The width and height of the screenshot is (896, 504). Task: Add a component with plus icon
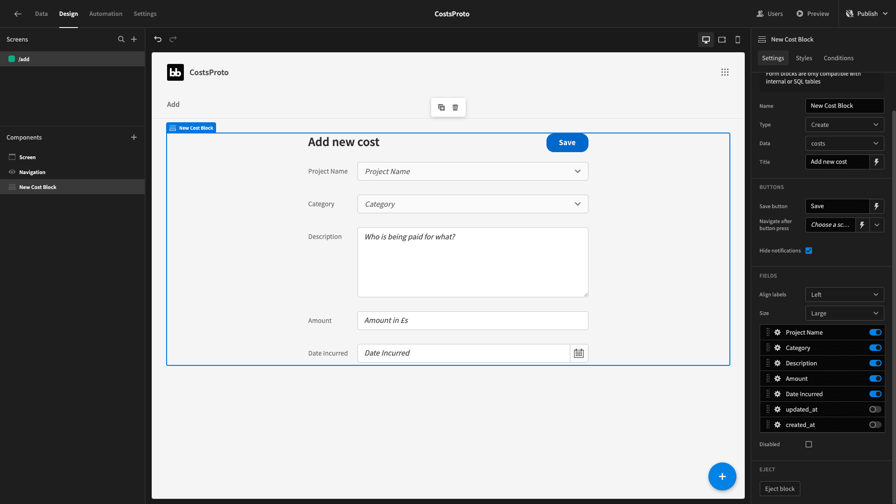pos(134,137)
